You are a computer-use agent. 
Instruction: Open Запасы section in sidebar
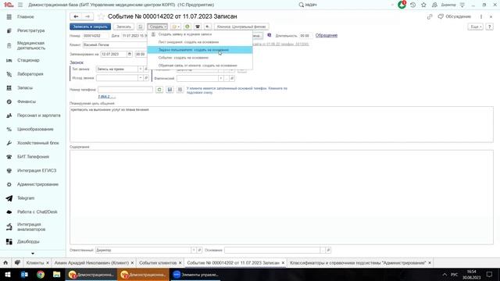(25, 87)
